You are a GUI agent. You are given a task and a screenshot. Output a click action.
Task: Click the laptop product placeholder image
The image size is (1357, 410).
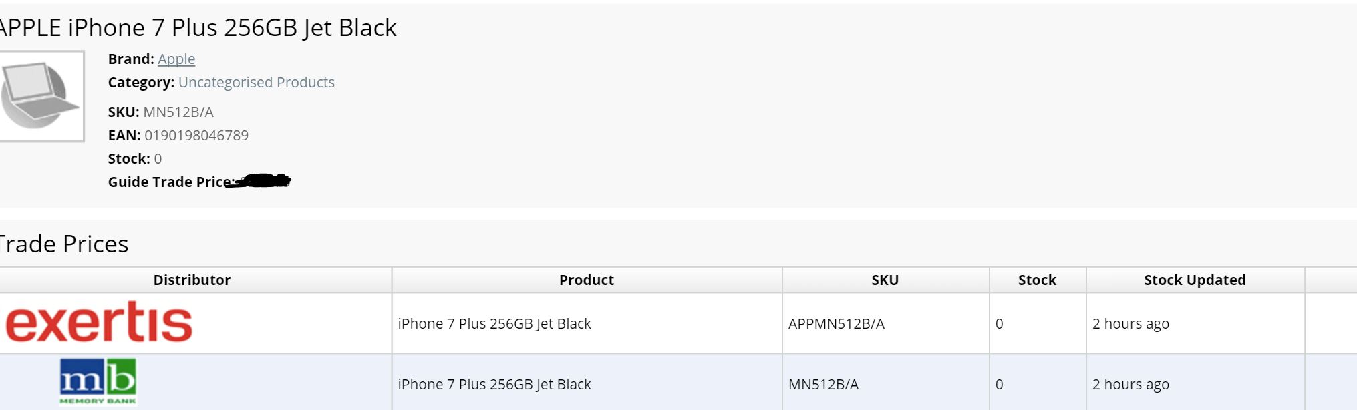tap(41, 95)
